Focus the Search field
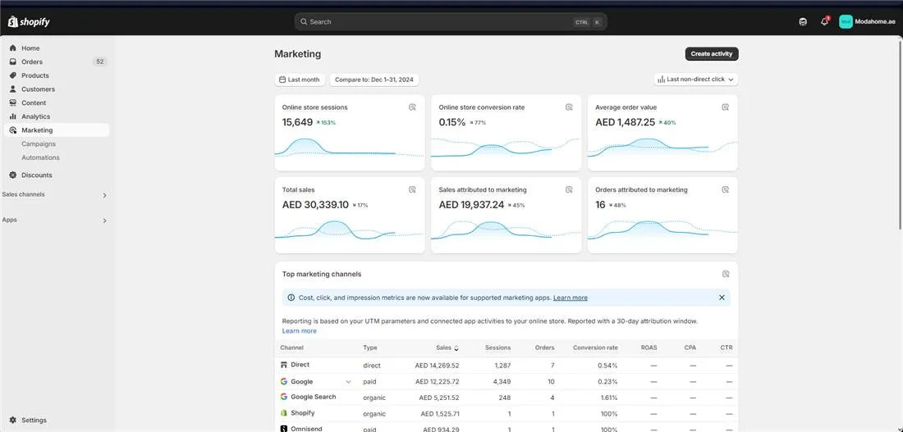The width and height of the screenshot is (903, 432). click(451, 22)
